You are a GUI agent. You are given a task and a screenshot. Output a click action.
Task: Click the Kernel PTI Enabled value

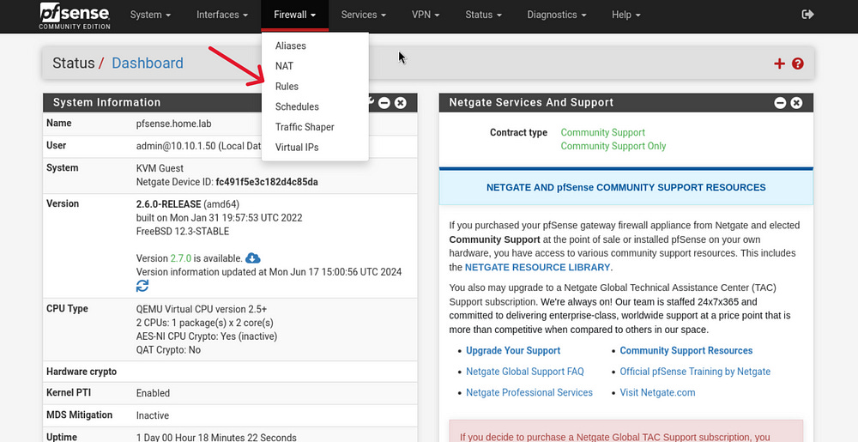154,393
